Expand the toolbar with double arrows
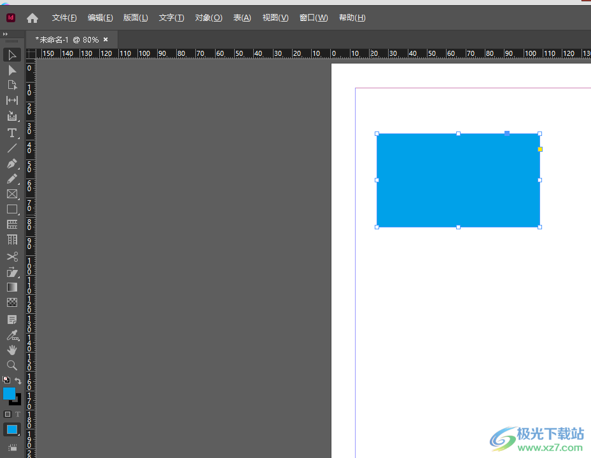 click(6, 33)
